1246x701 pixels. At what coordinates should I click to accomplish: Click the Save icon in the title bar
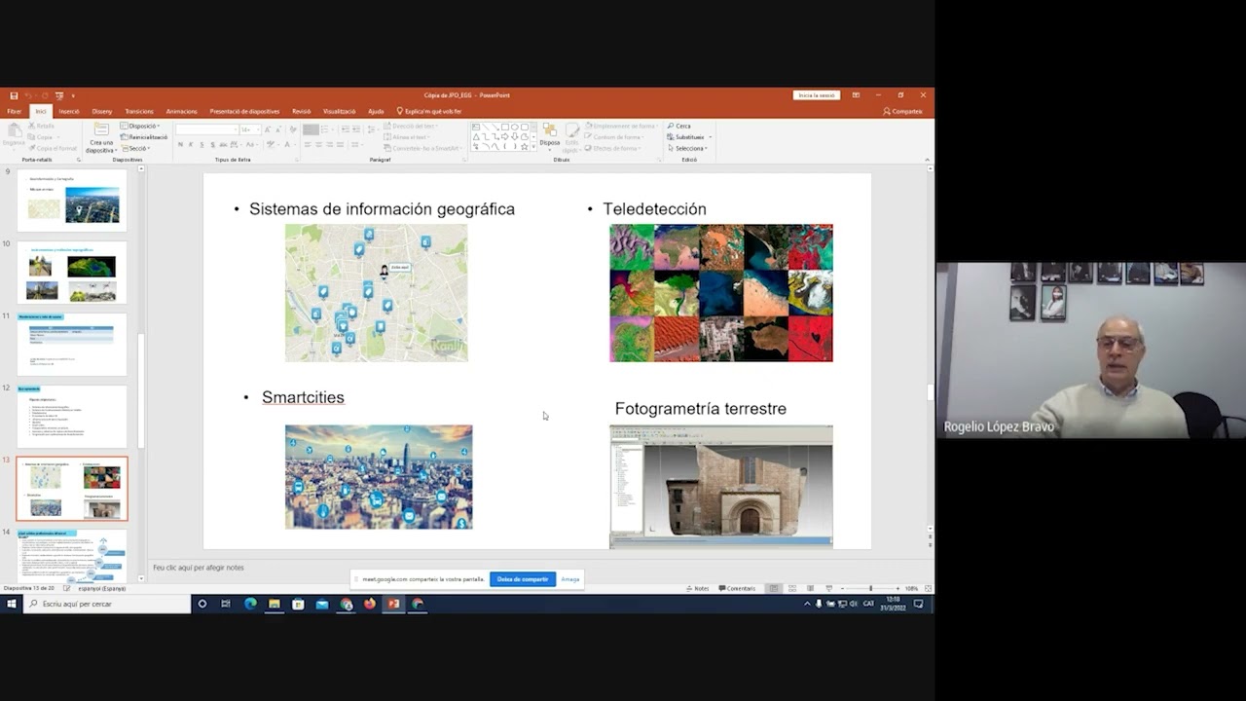click(x=15, y=95)
